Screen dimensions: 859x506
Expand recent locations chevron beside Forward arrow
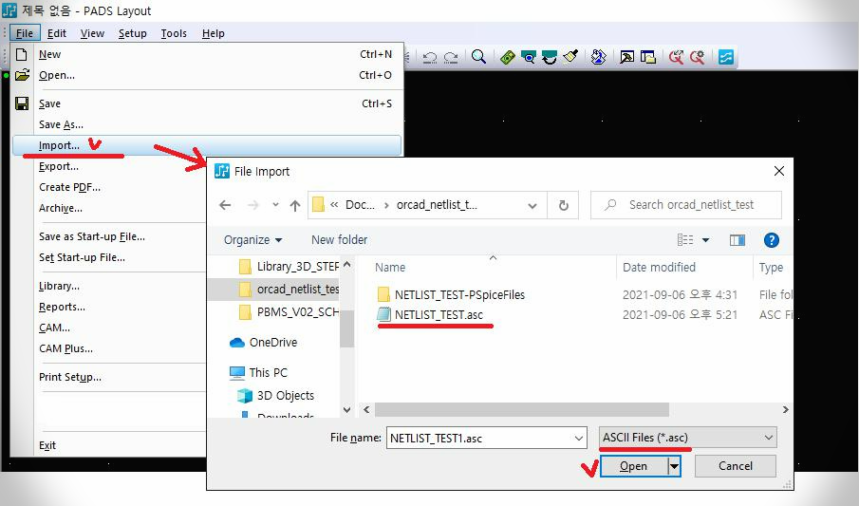(x=275, y=205)
